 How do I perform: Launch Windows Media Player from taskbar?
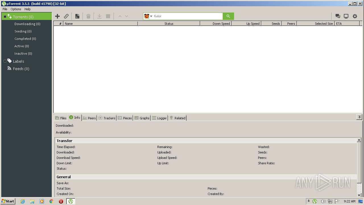tap(42, 201)
